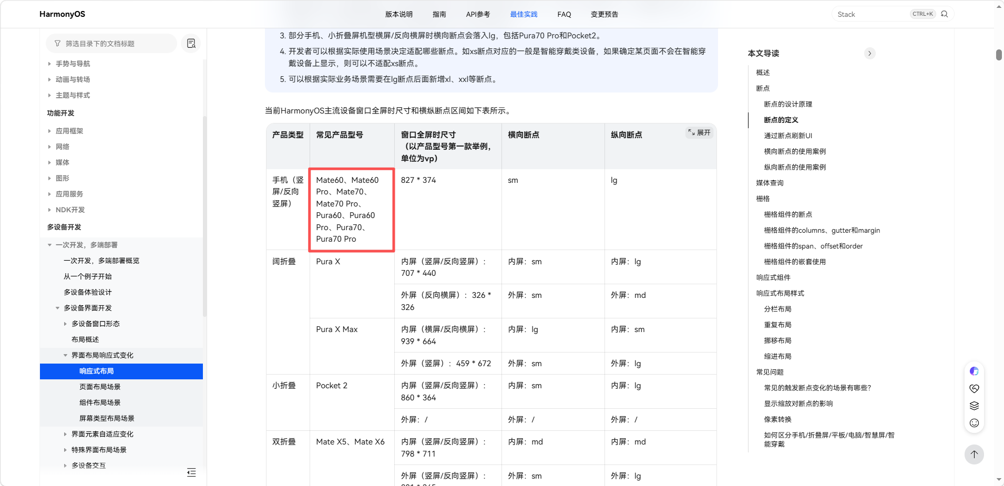Open the 版本说明 nav item
The width and height of the screenshot is (1004, 486).
tap(399, 14)
